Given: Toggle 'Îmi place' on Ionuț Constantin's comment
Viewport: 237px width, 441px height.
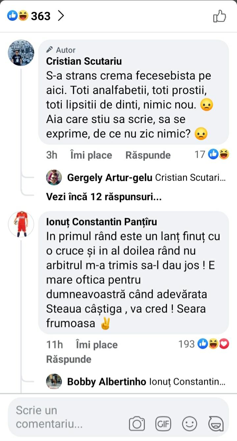Looking at the screenshot, I should click(x=96, y=345).
